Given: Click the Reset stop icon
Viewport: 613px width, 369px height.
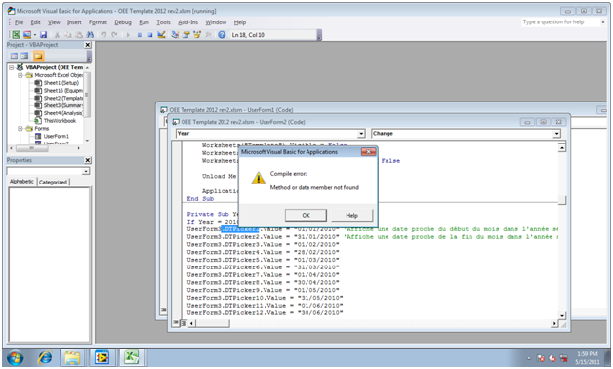Looking at the screenshot, I should [x=150, y=35].
